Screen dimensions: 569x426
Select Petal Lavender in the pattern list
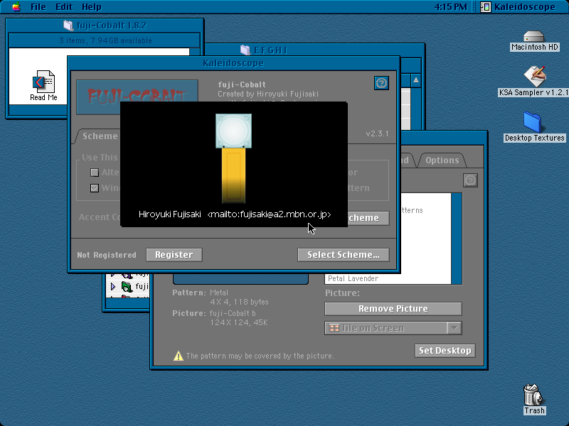[x=353, y=278]
